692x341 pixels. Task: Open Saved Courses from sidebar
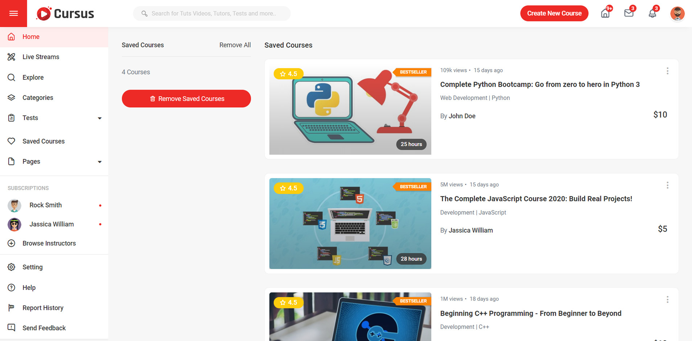pos(44,141)
